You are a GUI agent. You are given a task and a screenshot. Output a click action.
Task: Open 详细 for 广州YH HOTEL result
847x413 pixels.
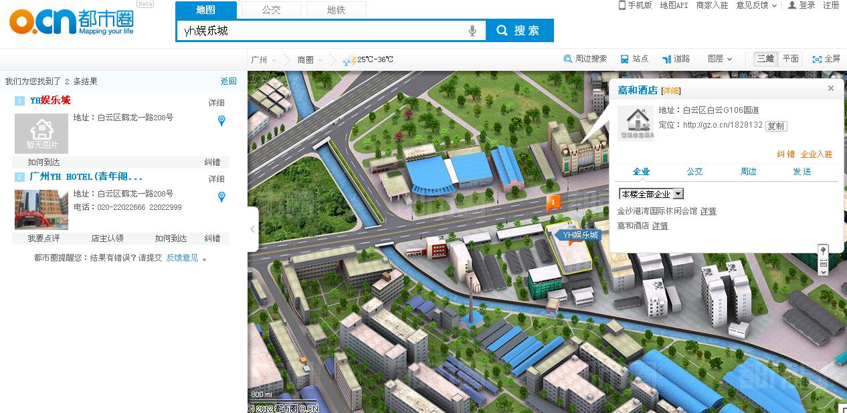tap(216, 179)
